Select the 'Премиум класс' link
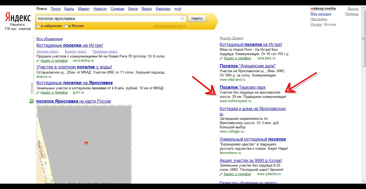 point(105,51)
